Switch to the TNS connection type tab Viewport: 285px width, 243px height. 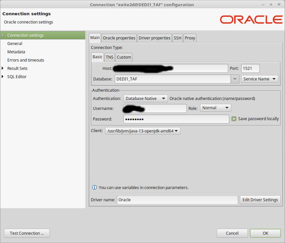pos(109,57)
